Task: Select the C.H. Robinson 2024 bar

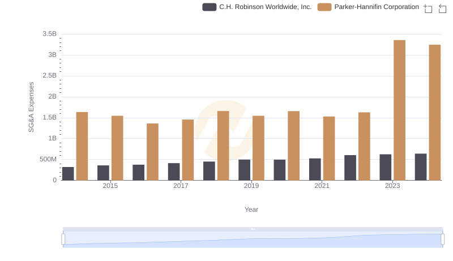Action: (421, 167)
